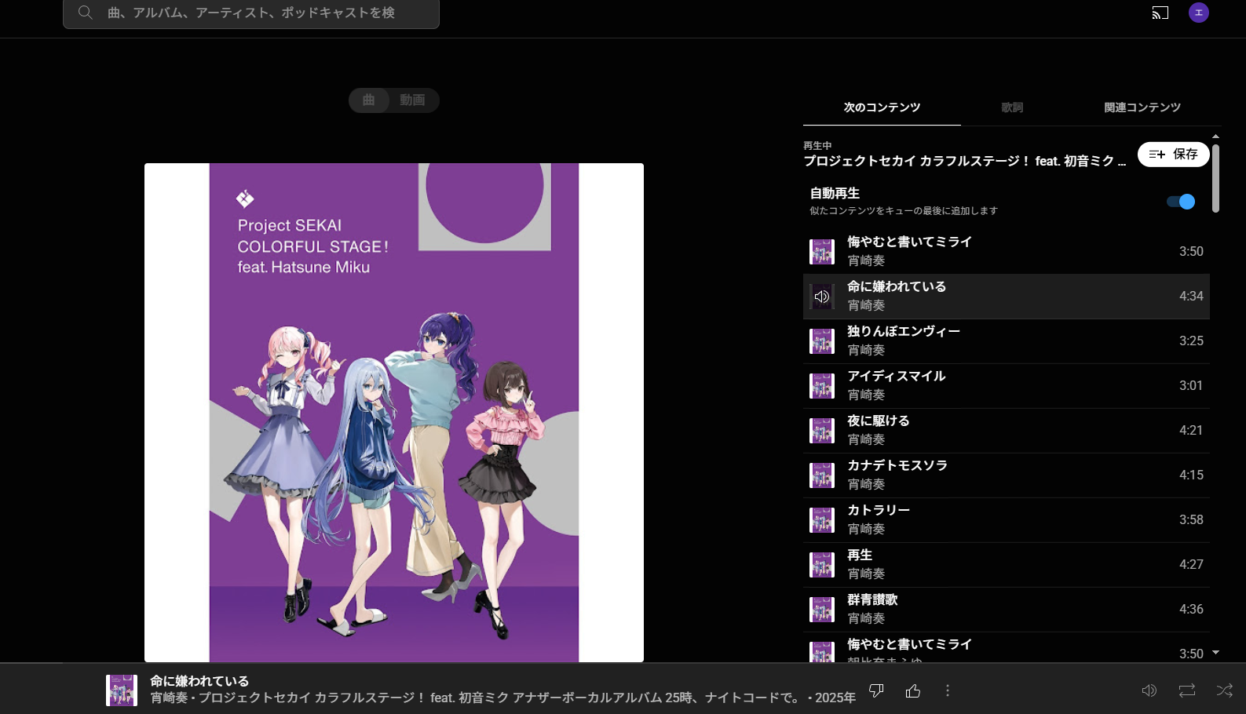Click the queue scrollbar thumb
This screenshot has width=1246, height=714.
(x=1215, y=178)
